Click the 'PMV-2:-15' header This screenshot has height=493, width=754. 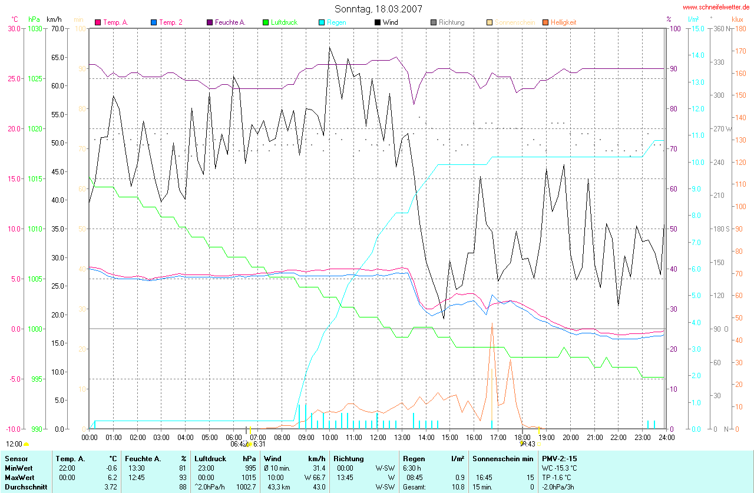[559, 458]
